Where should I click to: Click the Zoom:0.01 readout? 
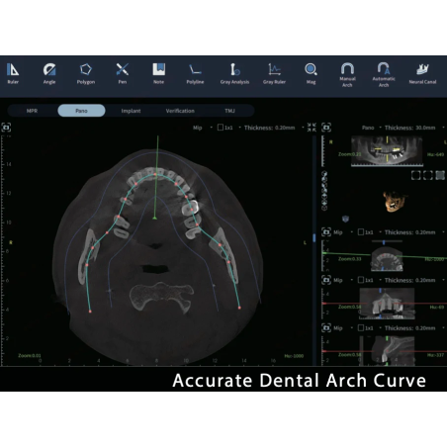30,355
